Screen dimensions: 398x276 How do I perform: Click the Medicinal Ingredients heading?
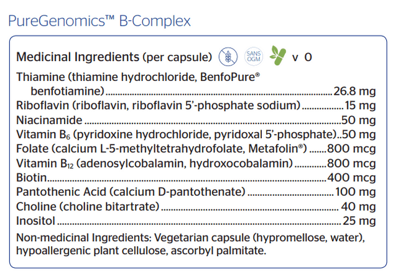pos(77,57)
